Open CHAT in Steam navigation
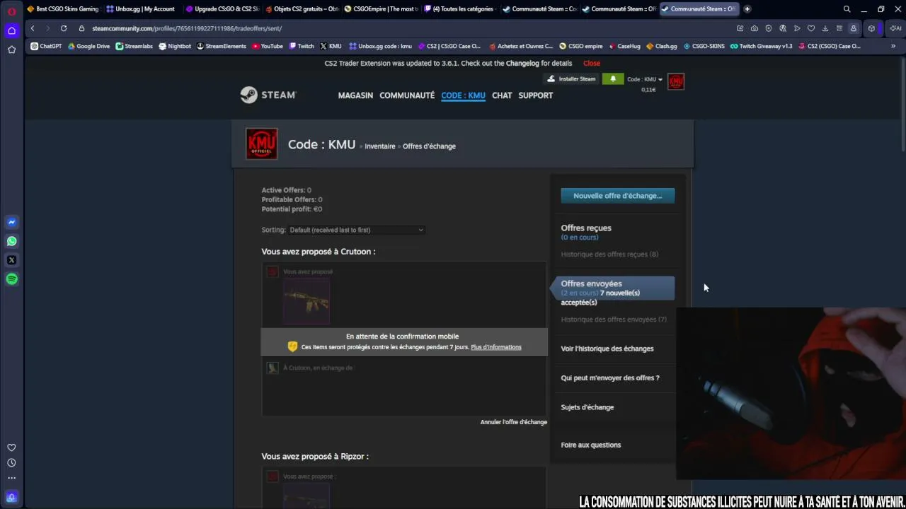Viewport: 906px width, 509px height. pos(502,95)
